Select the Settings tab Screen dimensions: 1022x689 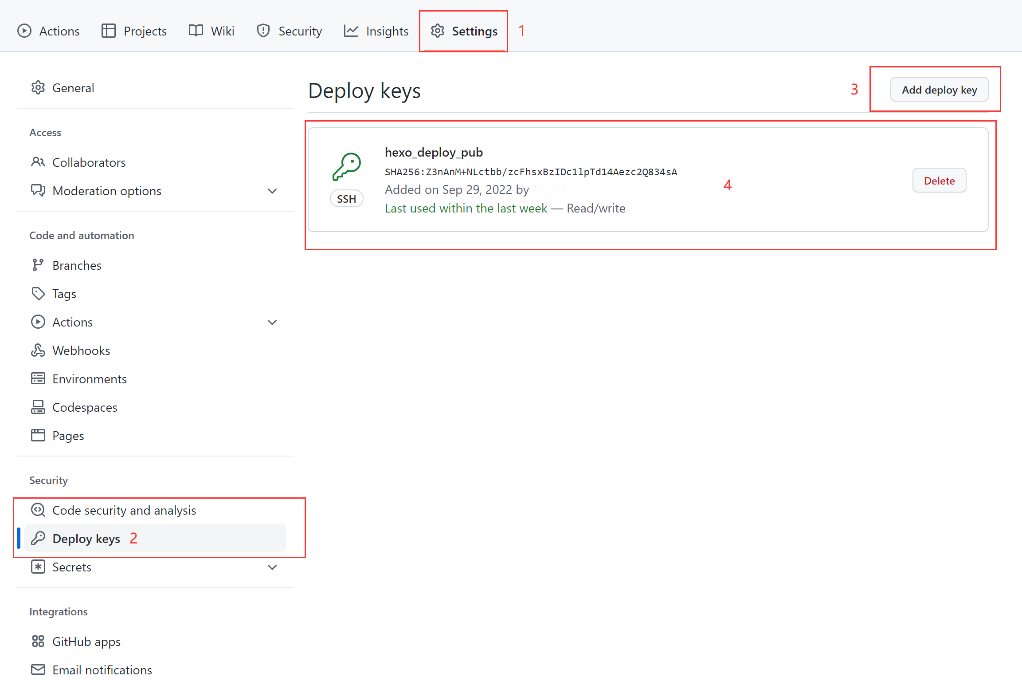pyautogui.click(x=464, y=31)
